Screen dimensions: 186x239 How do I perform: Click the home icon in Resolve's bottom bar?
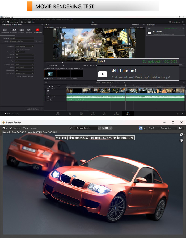click(x=178, y=114)
